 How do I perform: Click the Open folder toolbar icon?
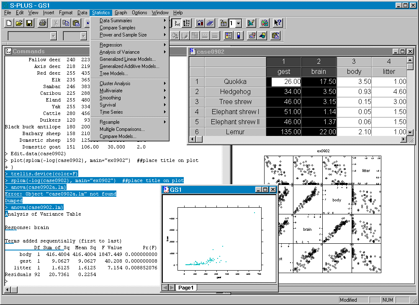point(19,23)
